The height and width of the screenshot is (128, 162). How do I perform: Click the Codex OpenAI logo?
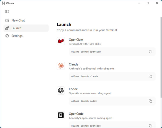click(x=61, y=90)
